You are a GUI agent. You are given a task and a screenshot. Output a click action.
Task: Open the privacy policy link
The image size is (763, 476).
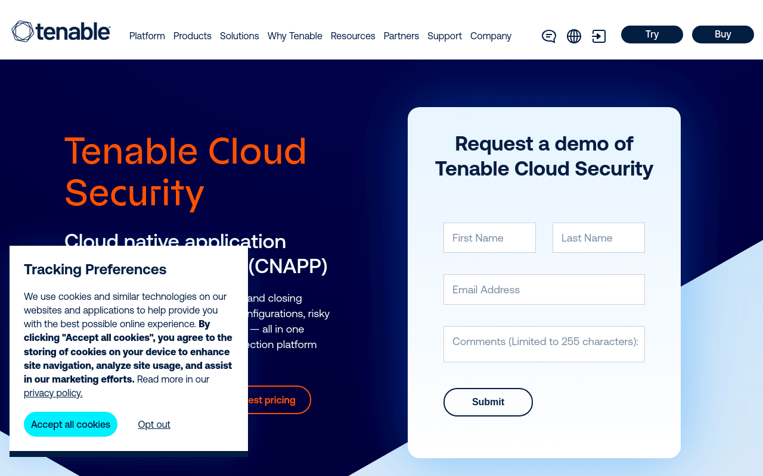(53, 393)
